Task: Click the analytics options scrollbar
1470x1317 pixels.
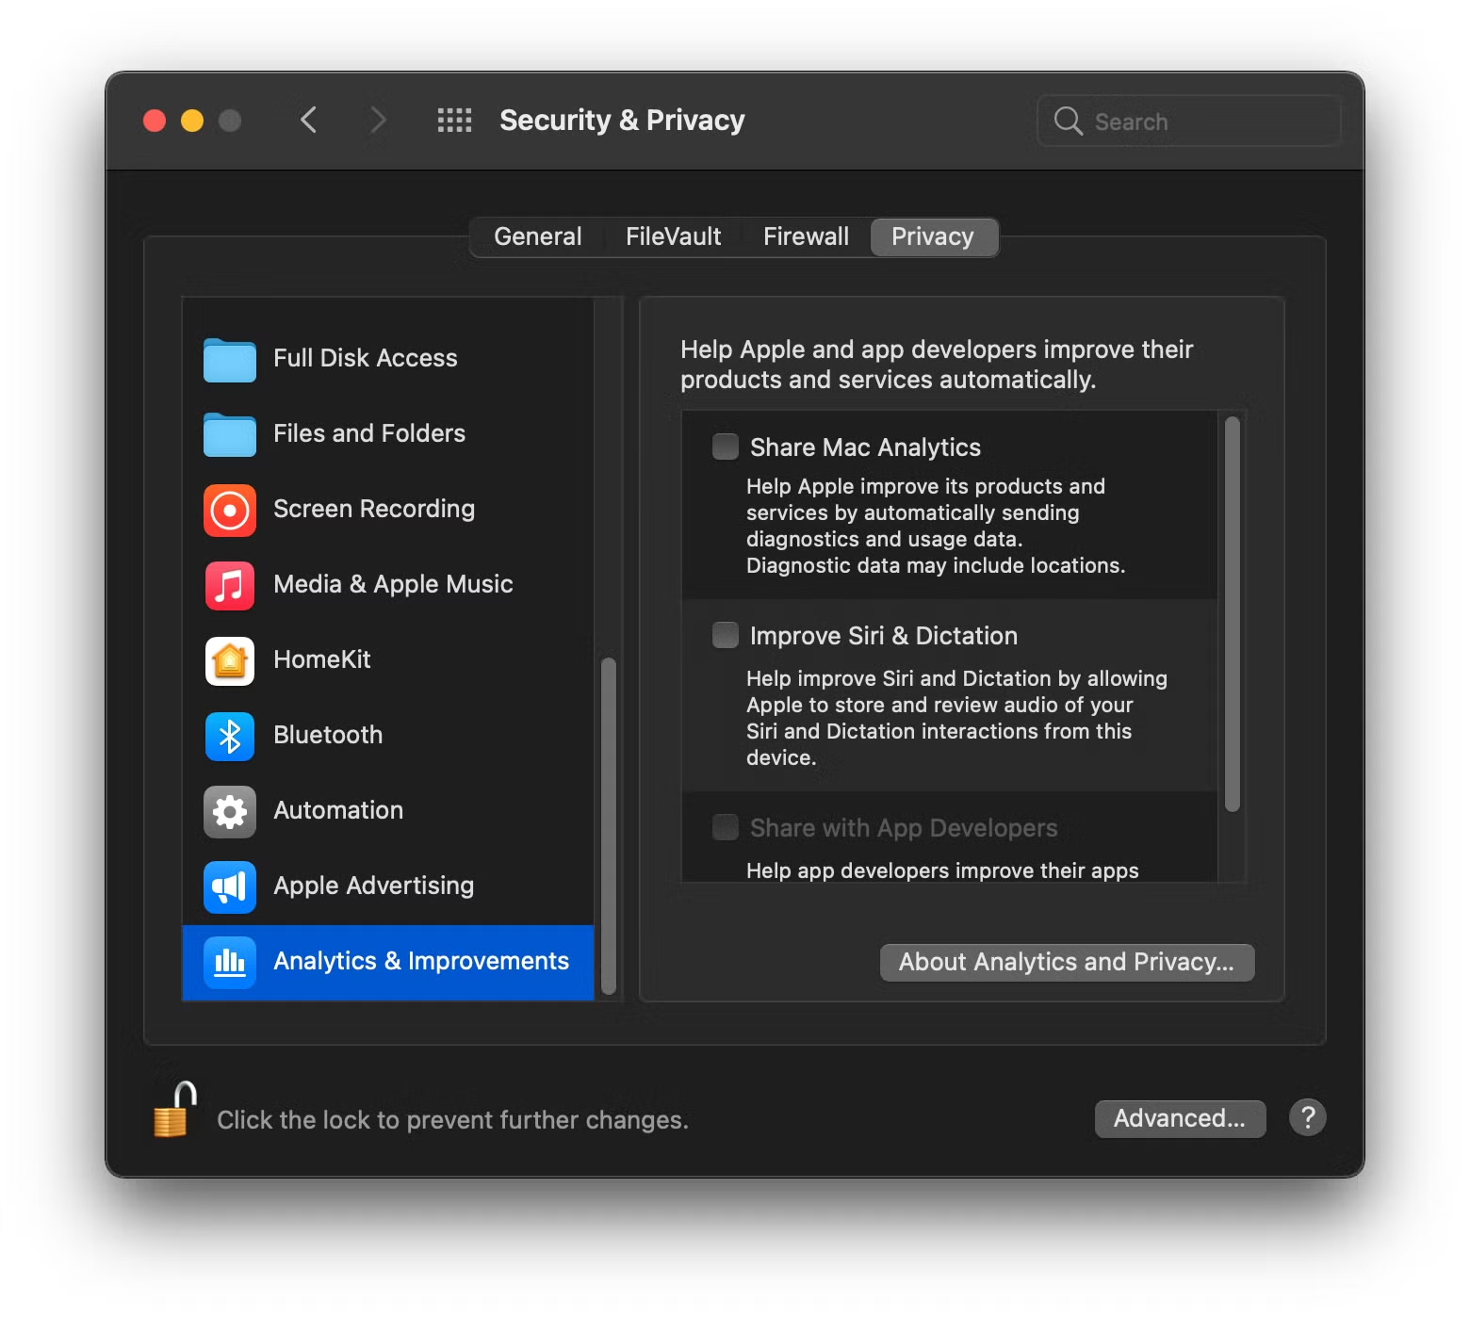Action: pos(1232,614)
